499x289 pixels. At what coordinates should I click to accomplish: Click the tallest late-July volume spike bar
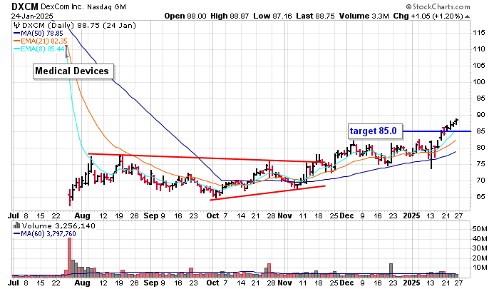tap(69, 257)
